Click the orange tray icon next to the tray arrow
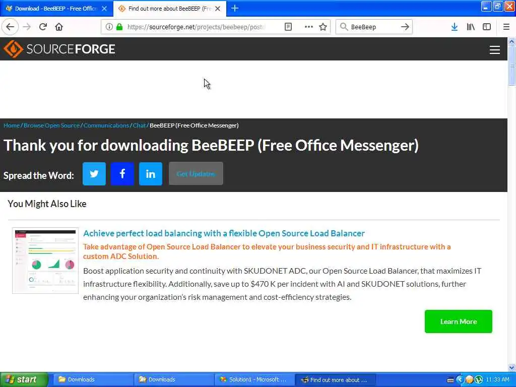 [x=469, y=380]
